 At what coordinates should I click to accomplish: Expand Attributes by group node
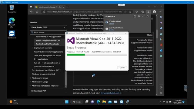click(x=31, y=78)
